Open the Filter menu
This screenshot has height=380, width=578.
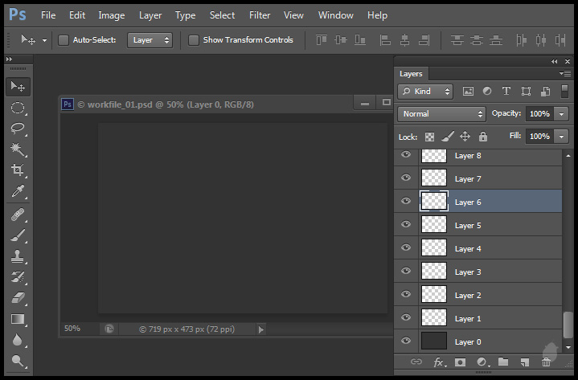260,15
